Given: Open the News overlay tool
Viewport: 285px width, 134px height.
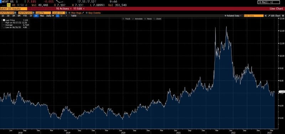Looking at the screenshot, I should click(x=148, y=19).
